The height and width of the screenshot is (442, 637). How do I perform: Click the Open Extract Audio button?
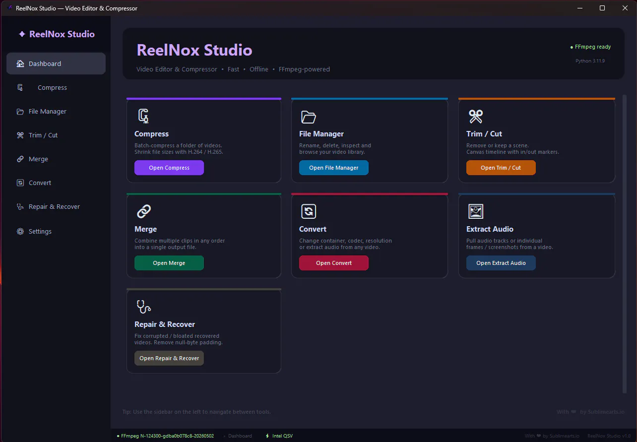pyautogui.click(x=501, y=263)
